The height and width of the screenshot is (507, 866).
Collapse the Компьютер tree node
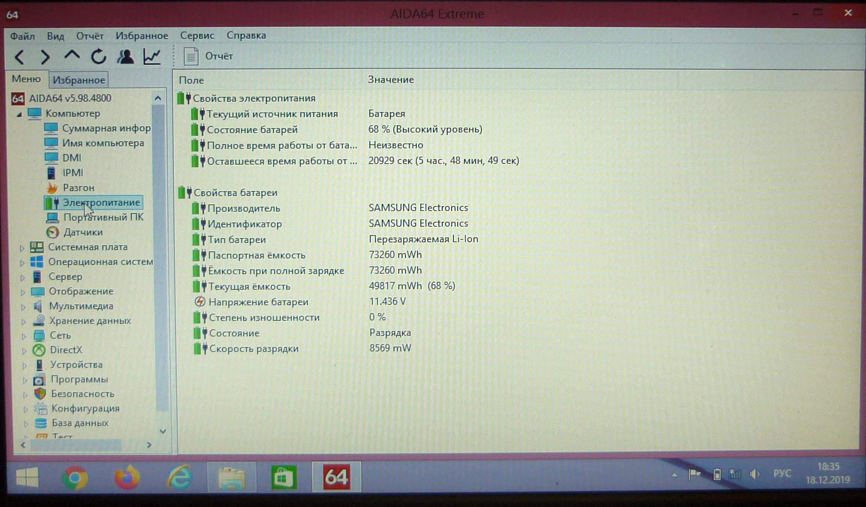click(19, 114)
